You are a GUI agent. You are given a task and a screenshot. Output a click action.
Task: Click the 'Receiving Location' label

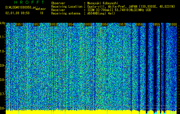(67, 7)
